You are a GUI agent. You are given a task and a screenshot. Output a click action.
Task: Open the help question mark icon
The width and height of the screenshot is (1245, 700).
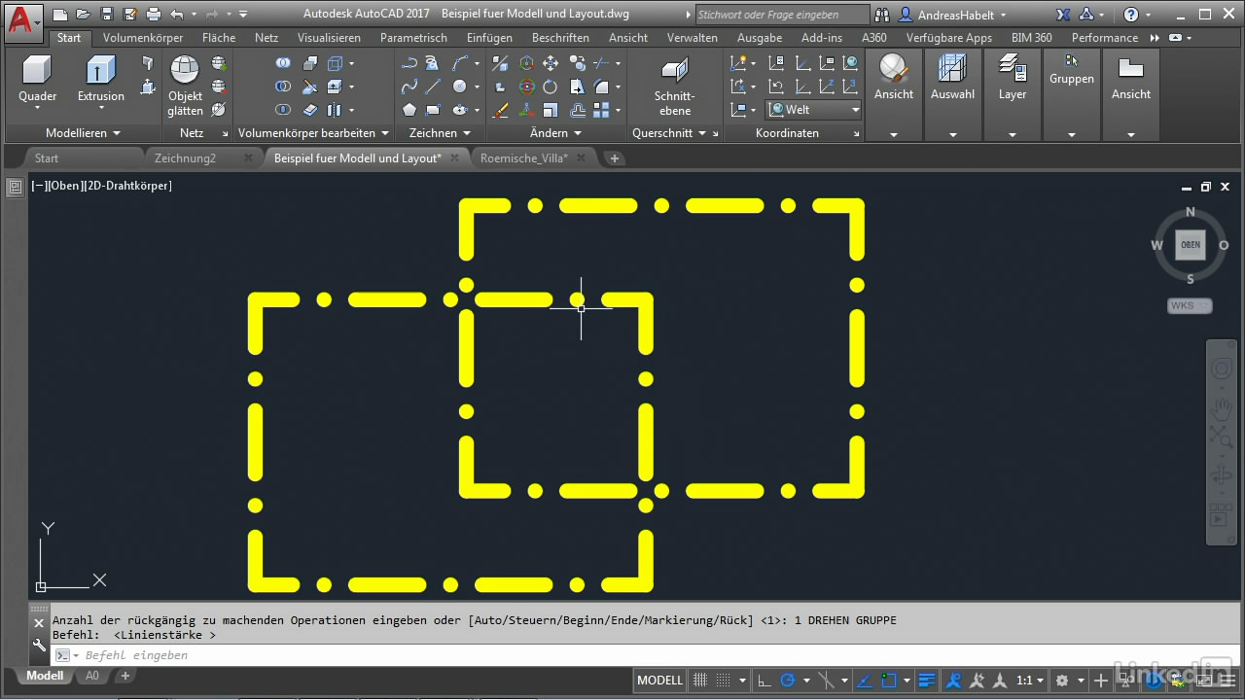pyautogui.click(x=1130, y=15)
